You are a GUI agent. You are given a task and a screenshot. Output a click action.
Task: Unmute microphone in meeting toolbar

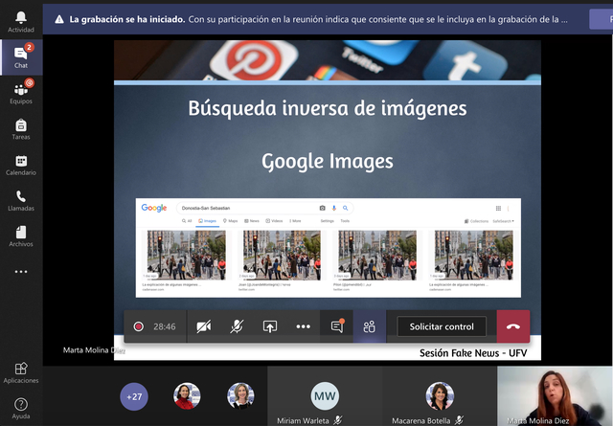237,326
